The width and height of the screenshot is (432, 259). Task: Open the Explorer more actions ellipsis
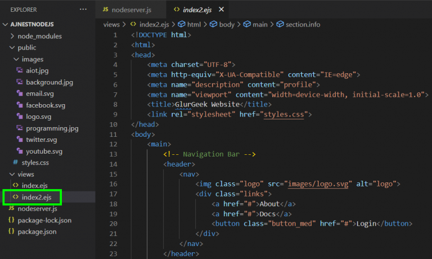pyautogui.click(x=83, y=10)
